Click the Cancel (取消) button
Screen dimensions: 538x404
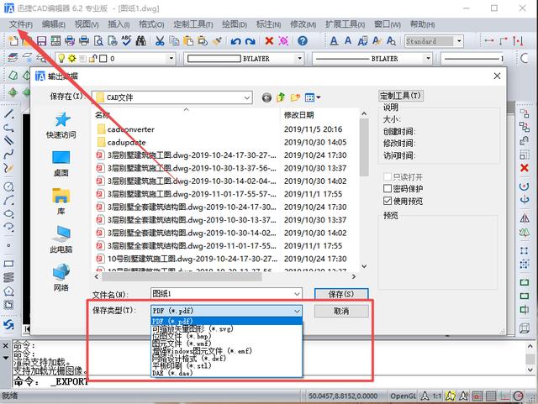[x=341, y=311]
